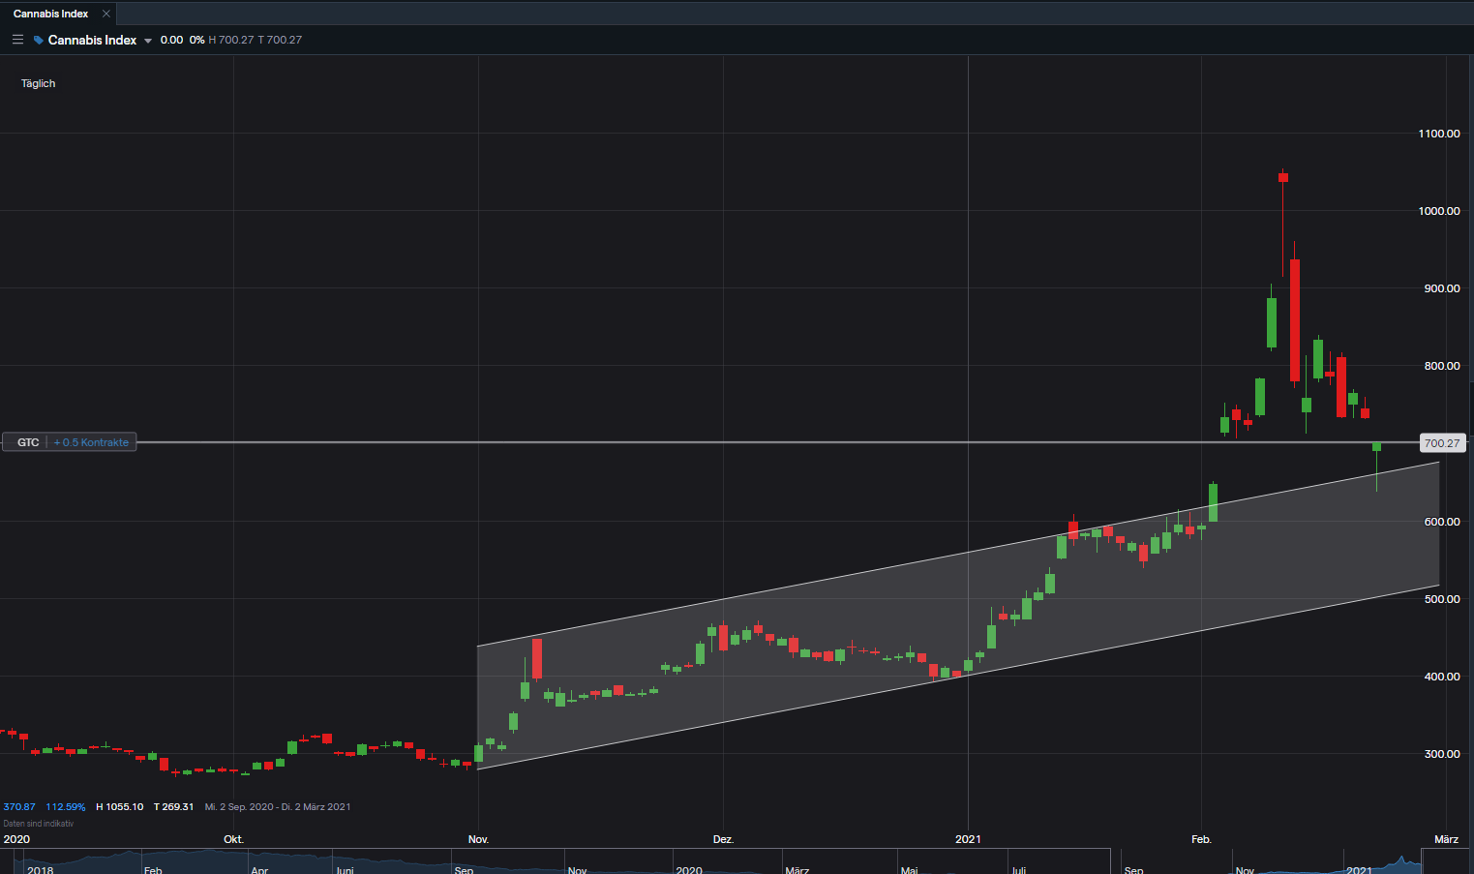
Task: Click the Feb. marker on the time axis
Action: 1201,839
